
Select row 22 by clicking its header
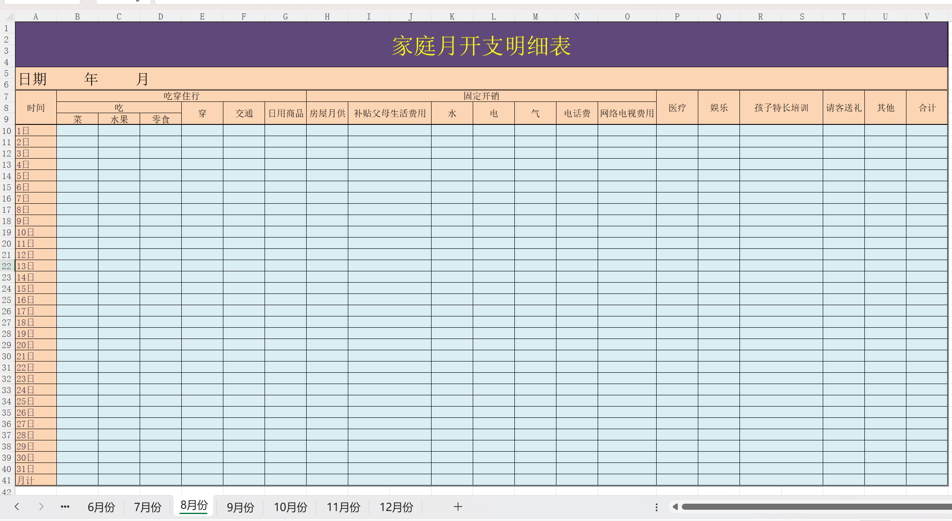point(7,266)
